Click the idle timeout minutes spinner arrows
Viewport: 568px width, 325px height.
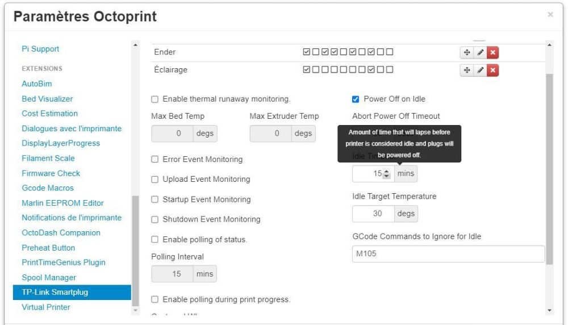tap(387, 174)
